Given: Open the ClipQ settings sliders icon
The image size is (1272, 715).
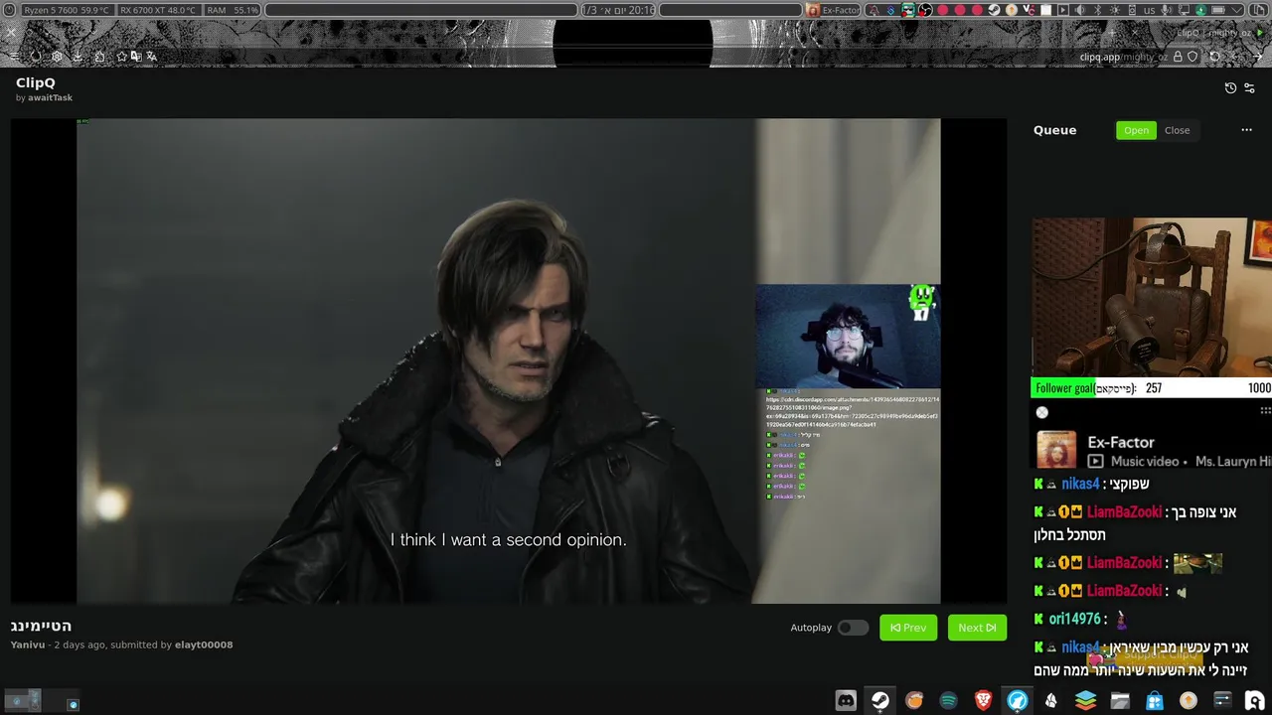Looking at the screenshot, I should [1249, 87].
